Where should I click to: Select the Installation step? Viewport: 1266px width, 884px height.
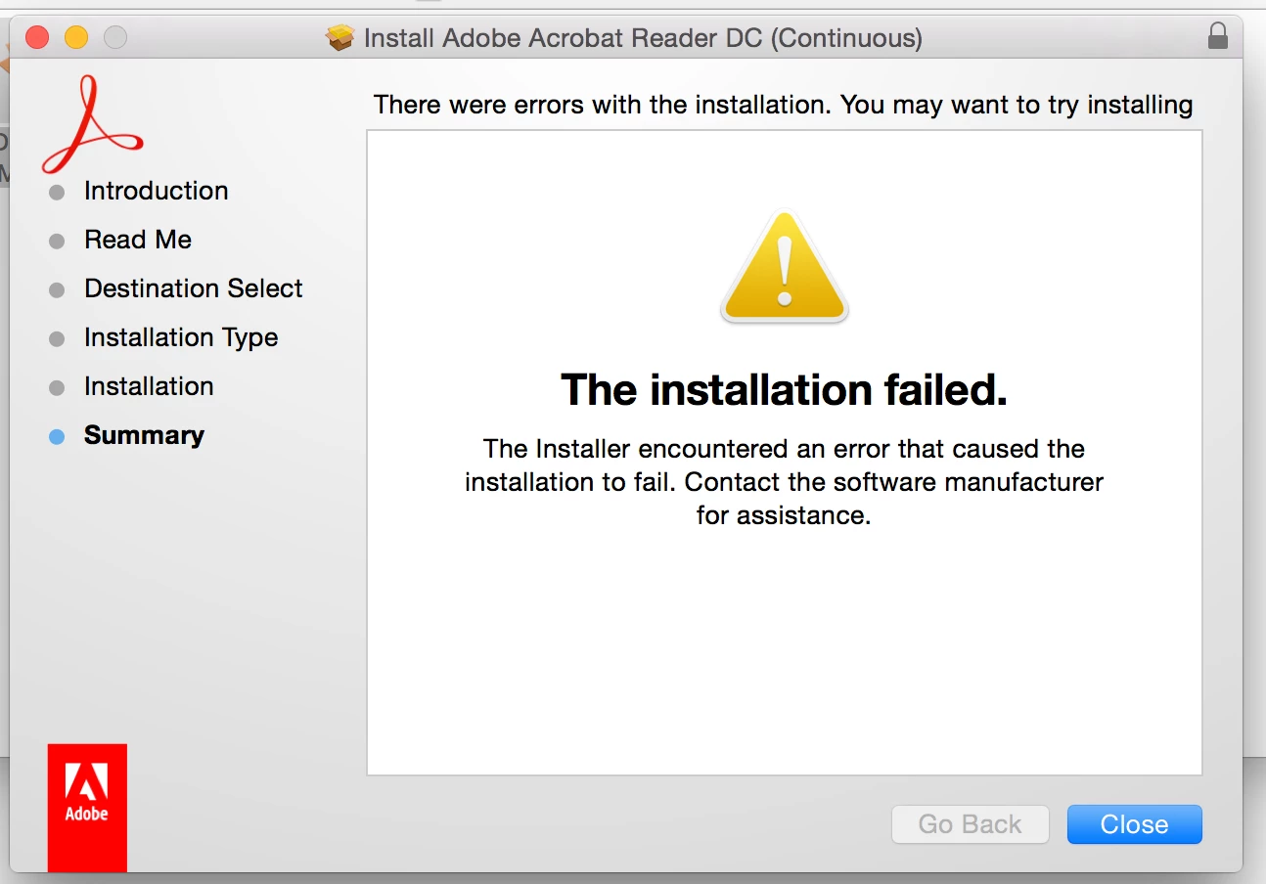point(149,386)
